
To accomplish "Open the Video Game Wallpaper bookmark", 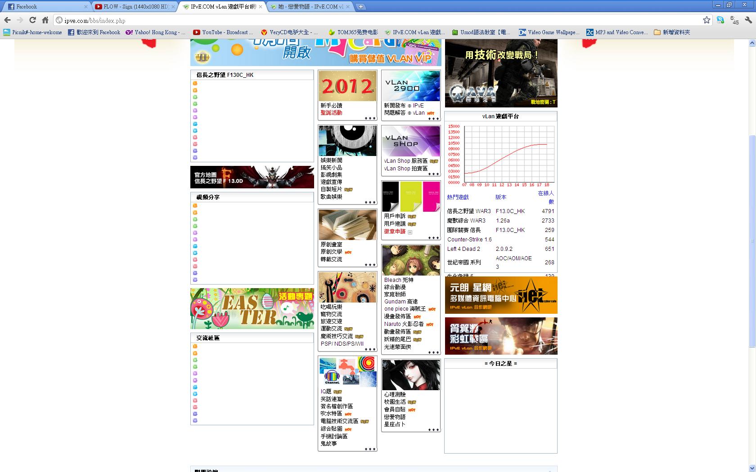I will (x=549, y=32).
